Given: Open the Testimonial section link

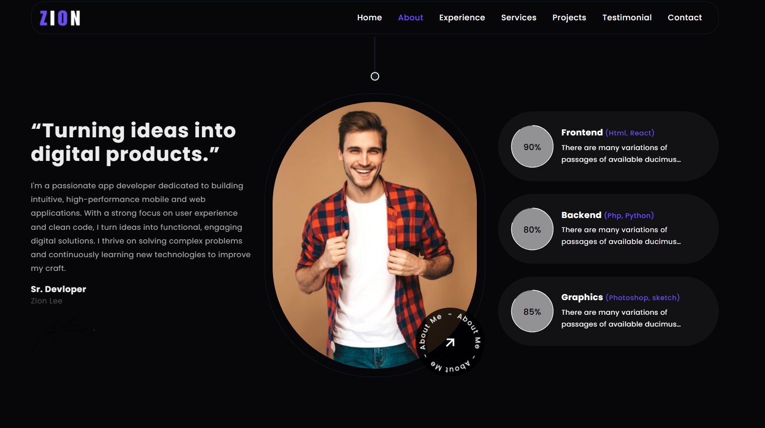Looking at the screenshot, I should pos(627,17).
